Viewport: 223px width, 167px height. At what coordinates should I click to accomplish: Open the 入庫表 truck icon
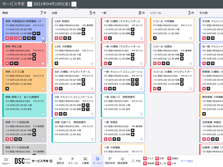click(x=85, y=161)
